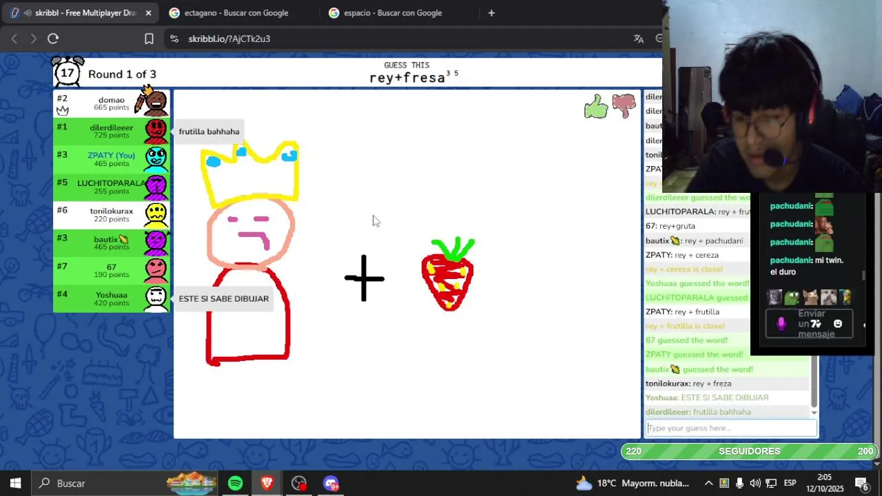The width and height of the screenshot is (882, 496).
Task: Reload the skribbl.io page
Action: pyautogui.click(x=53, y=39)
